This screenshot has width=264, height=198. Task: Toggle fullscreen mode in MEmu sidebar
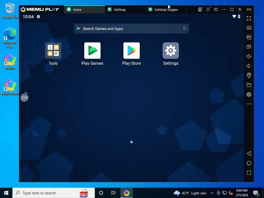coord(249,18)
